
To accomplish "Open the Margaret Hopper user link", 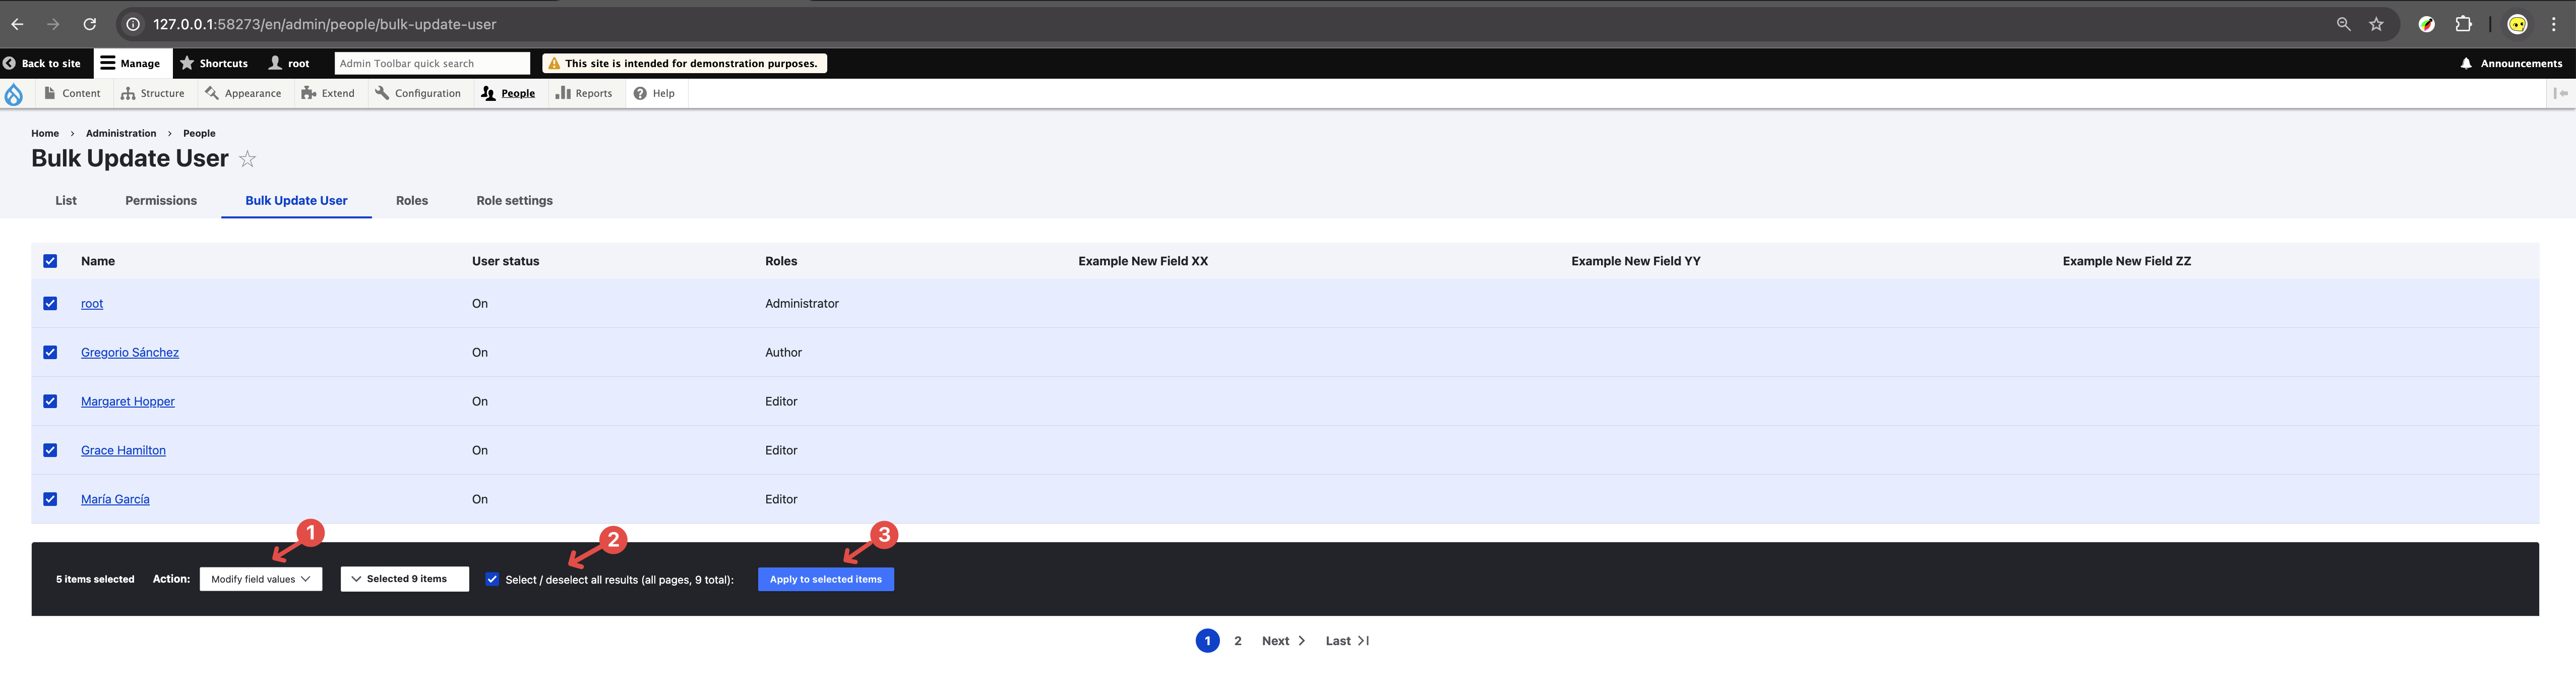I will click(x=127, y=401).
